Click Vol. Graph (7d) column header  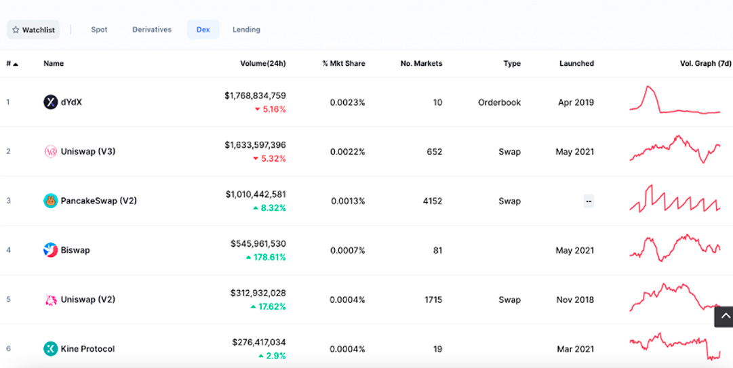pyautogui.click(x=705, y=64)
